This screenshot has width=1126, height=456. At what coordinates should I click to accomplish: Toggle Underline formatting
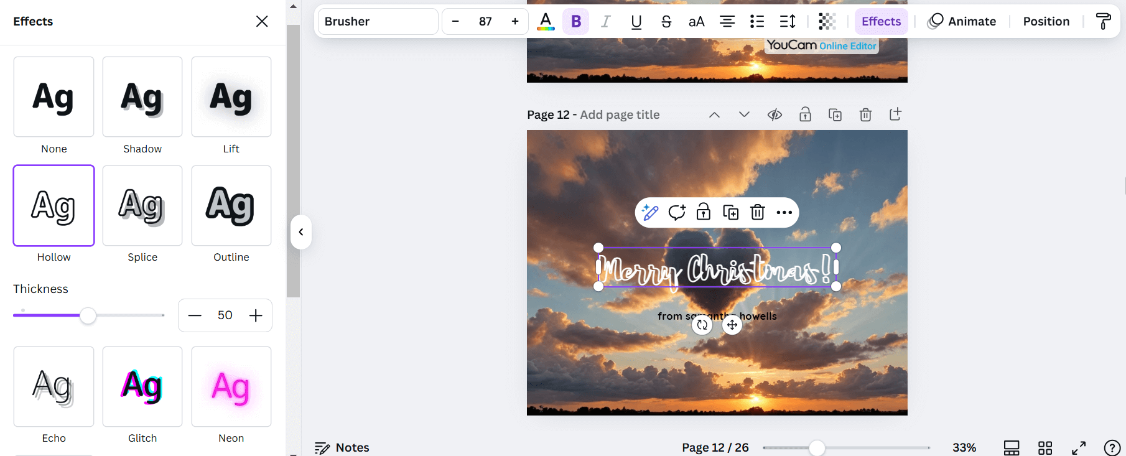tap(636, 21)
